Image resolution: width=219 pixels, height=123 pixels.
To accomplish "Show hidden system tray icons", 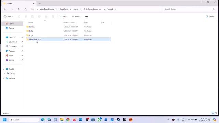I will 169,120.
